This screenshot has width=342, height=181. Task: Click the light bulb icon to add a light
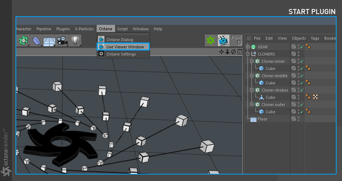[75, 40]
